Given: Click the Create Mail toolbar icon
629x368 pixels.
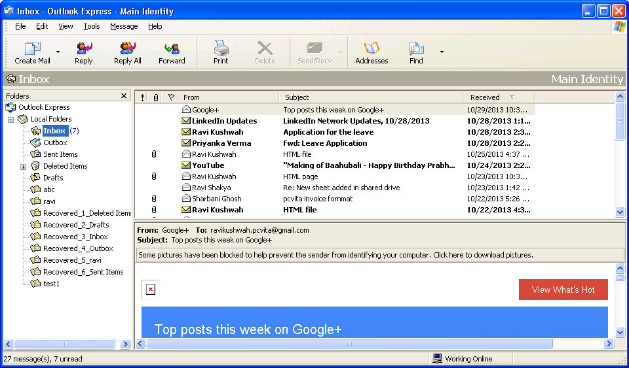Looking at the screenshot, I should (x=33, y=48).
